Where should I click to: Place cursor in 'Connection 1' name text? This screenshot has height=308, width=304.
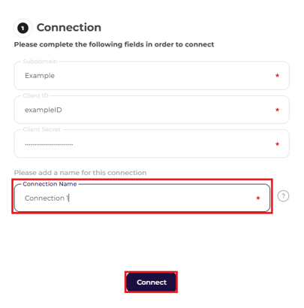[47, 198]
